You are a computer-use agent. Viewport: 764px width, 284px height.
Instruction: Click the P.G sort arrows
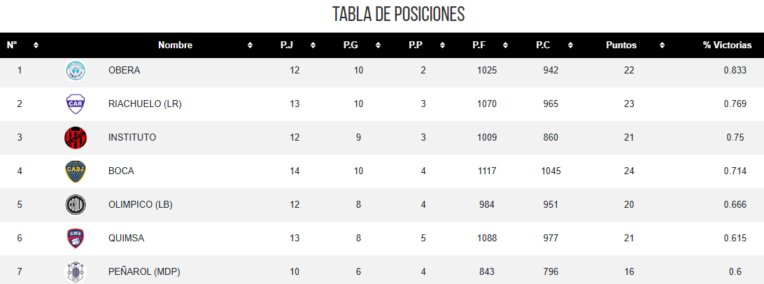(378, 45)
